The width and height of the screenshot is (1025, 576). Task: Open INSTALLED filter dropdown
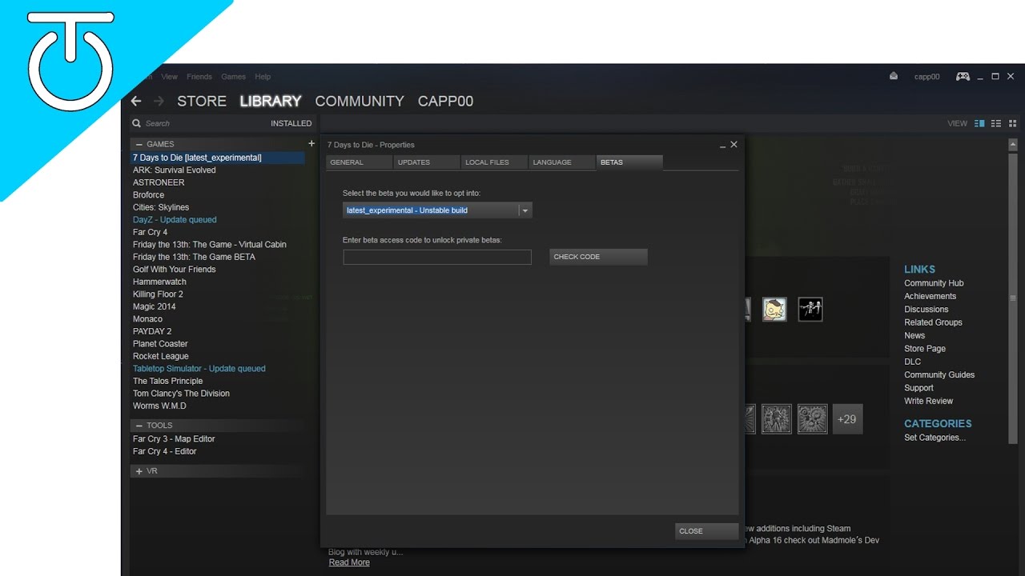(x=291, y=123)
